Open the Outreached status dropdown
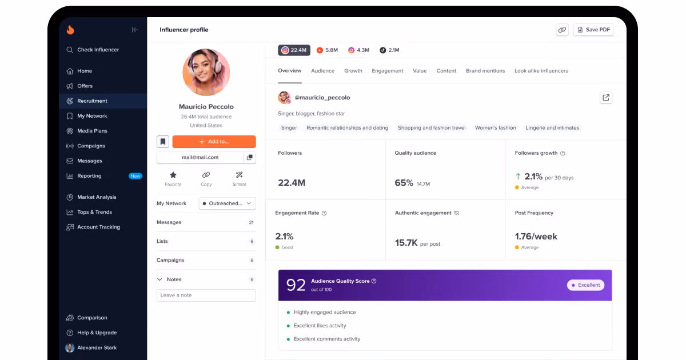Image resolution: width=686 pixels, height=360 pixels. click(x=228, y=203)
